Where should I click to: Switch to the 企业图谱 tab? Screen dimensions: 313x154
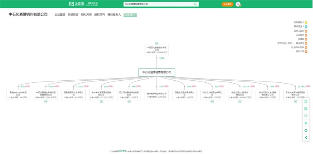[60, 14]
